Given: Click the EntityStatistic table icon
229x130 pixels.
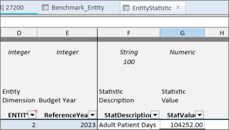Looking at the screenshot, I should (126, 8).
